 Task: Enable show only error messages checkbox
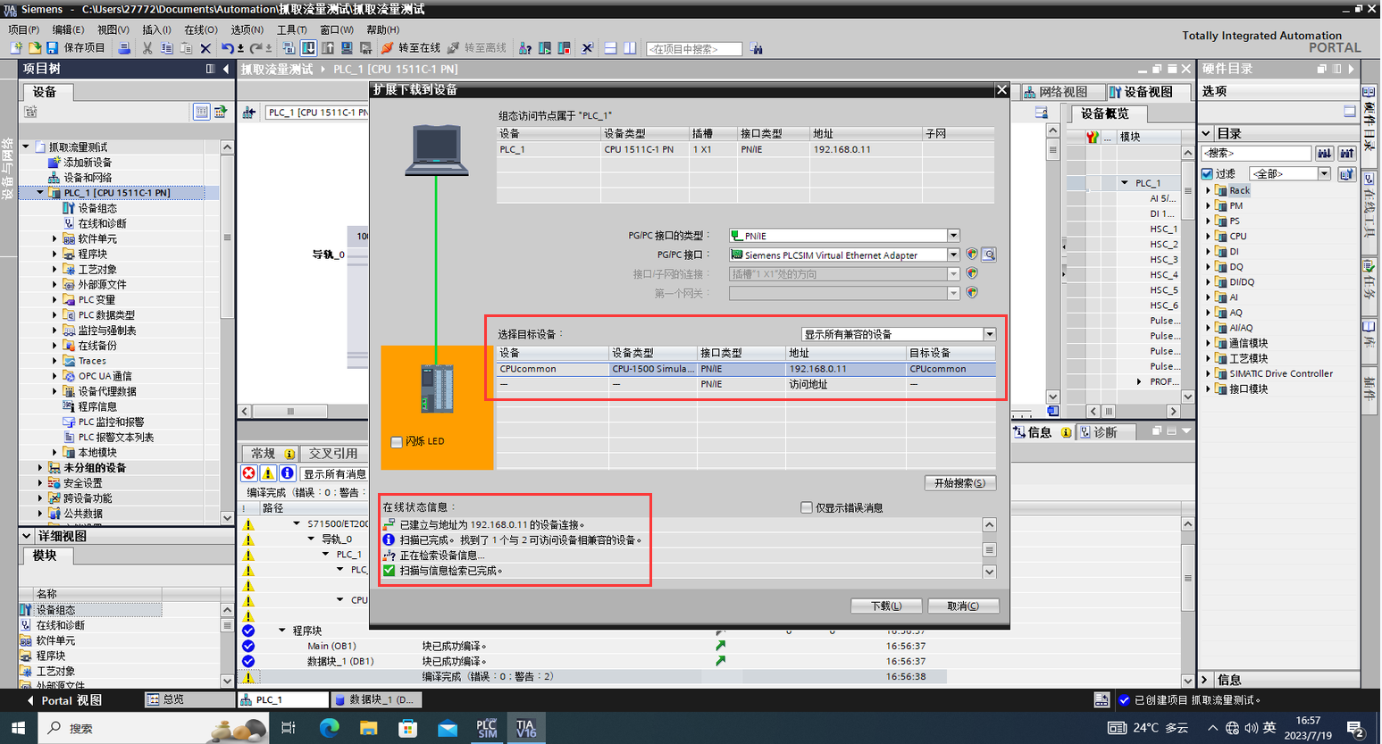click(x=807, y=507)
